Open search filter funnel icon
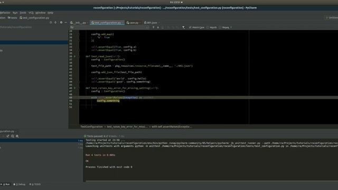338x190 pixels. click(183, 27)
